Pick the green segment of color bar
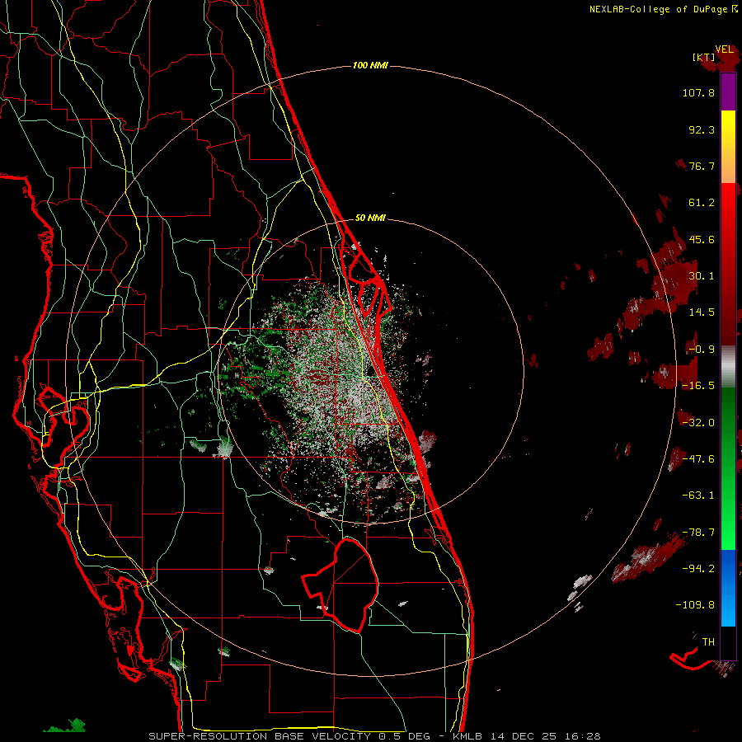Screen dimensions: 742x742 728,468
